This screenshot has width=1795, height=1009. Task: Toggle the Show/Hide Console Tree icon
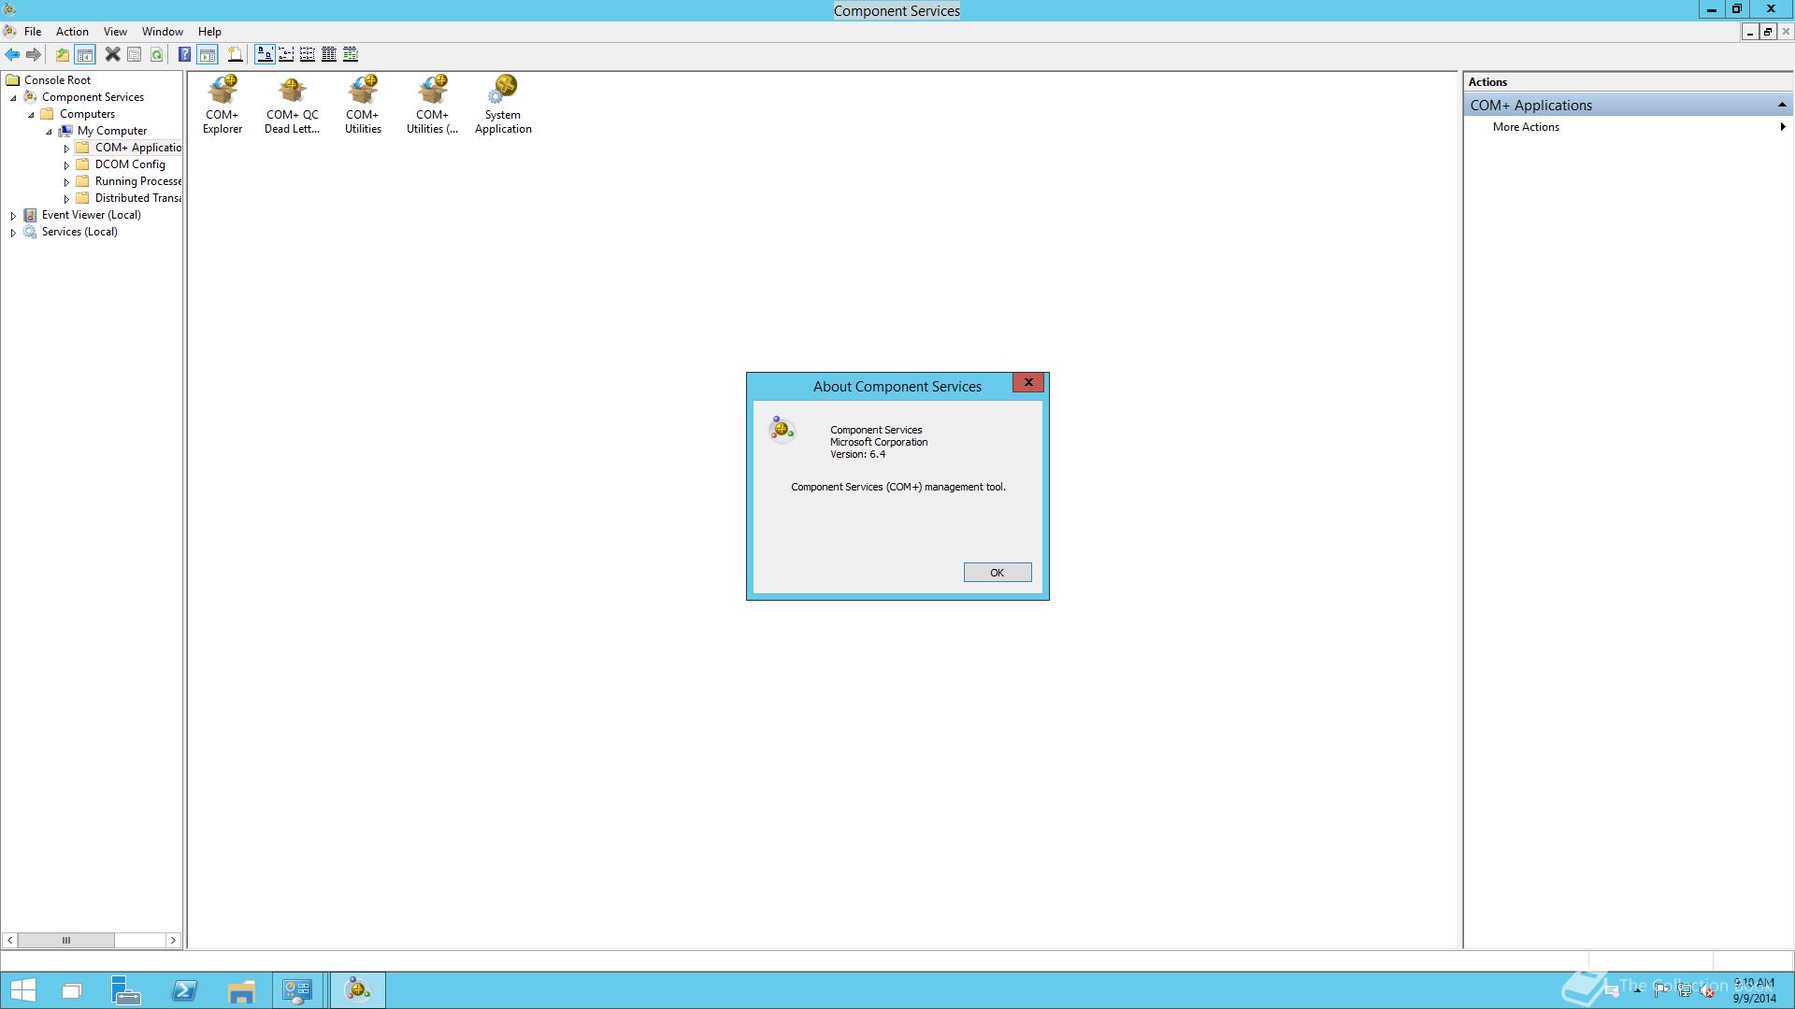coord(85,54)
